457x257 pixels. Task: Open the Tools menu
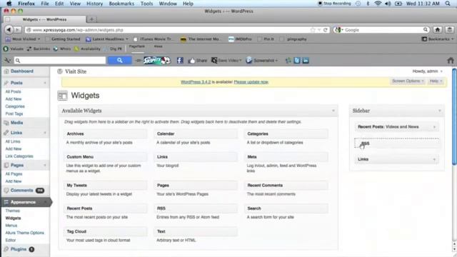pyautogui.click(x=146, y=4)
